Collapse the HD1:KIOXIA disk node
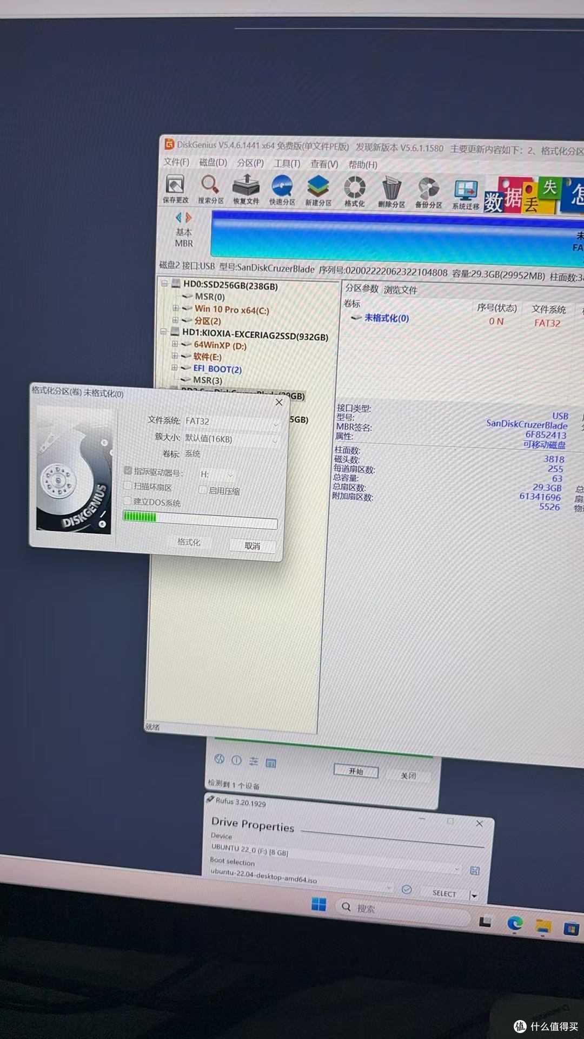The width and height of the screenshot is (584, 1039). pos(163,331)
